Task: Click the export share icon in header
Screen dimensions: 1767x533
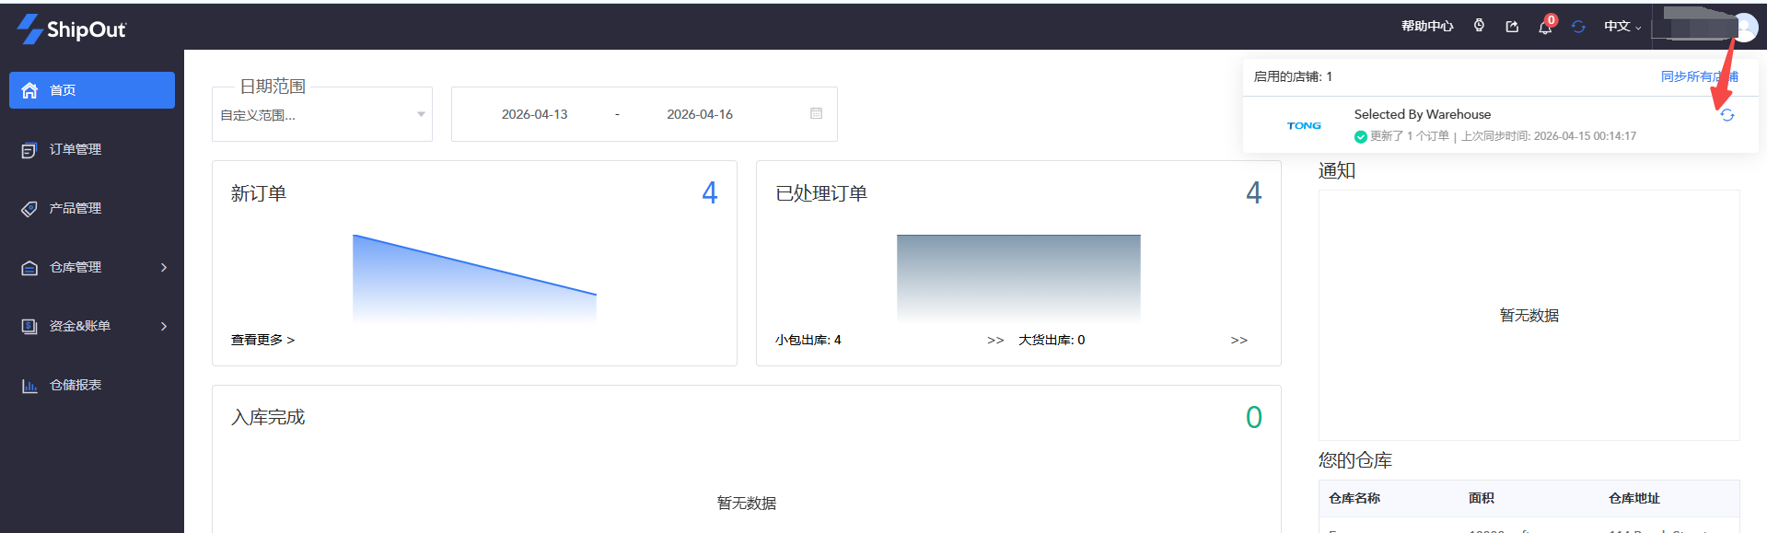Action: pyautogui.click(x=1512, y=27)
